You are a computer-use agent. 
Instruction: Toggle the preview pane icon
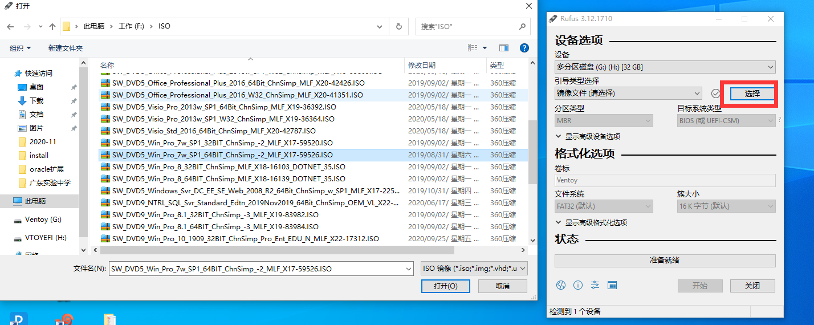[503, 48]
